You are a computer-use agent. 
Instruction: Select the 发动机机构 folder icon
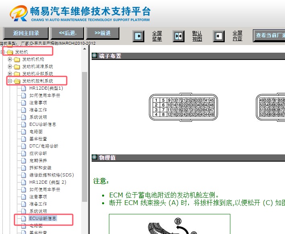pos(17,60)
